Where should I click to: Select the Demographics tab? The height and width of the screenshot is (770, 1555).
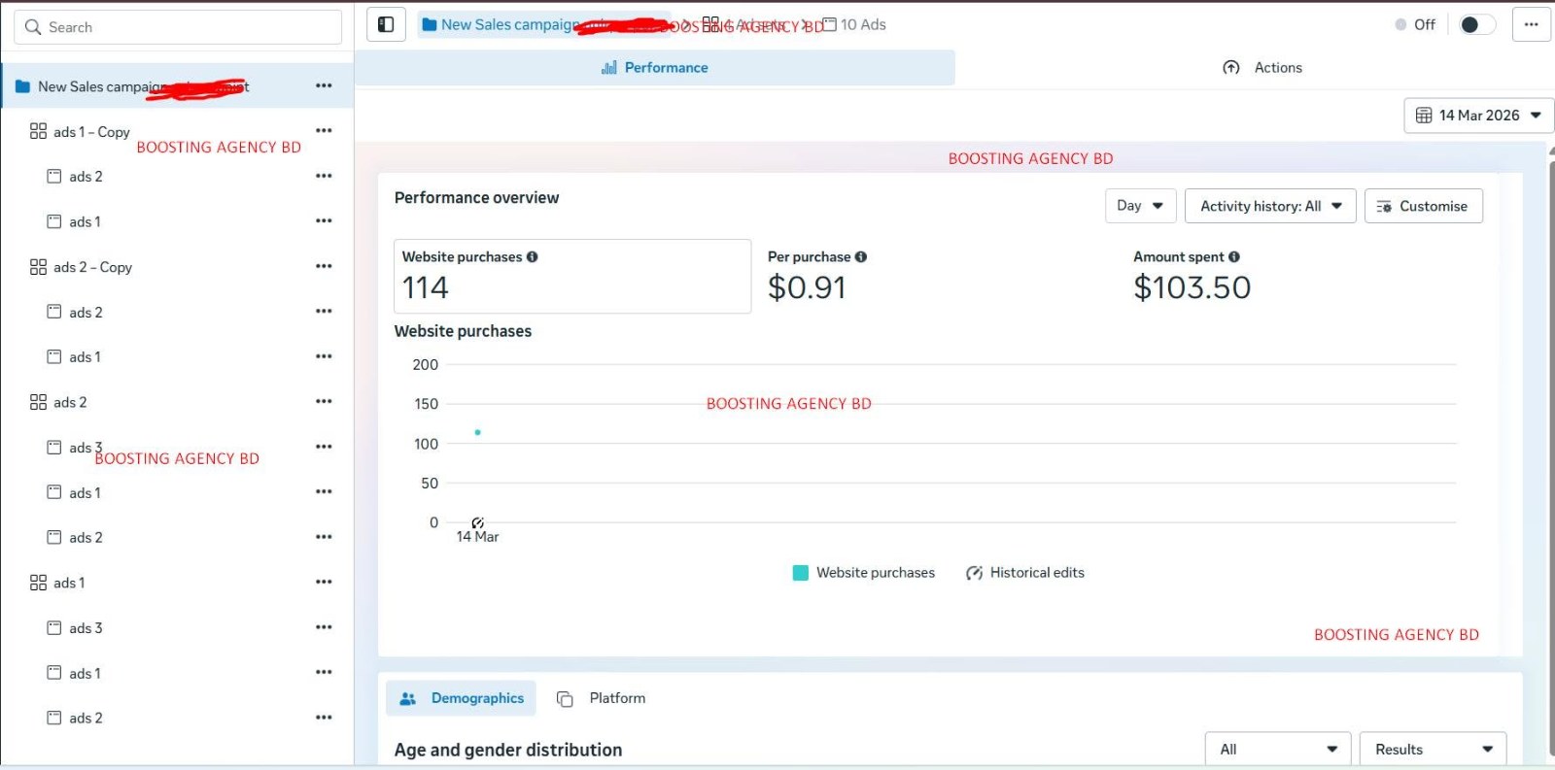point(461,698)
